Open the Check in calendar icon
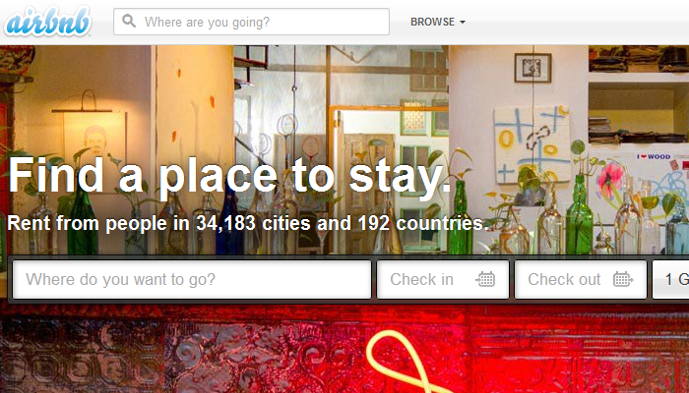689x393 pixels. (485, 279)
